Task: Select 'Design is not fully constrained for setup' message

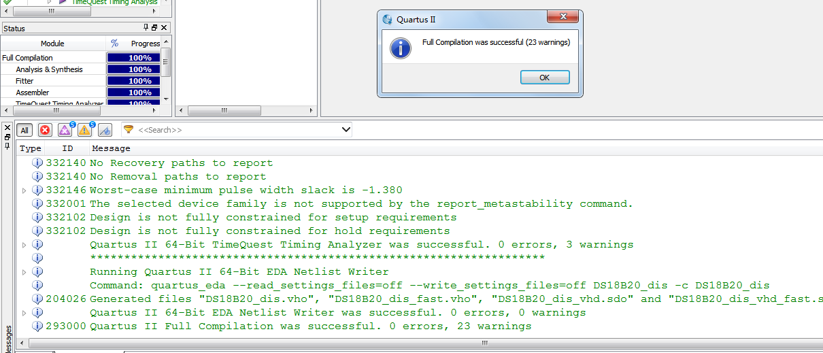Action: (273, 218)
